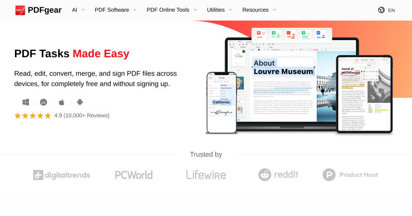Open the PDF Software menu
Image resolution: width=412 pixels, height=216 pixels.
(x=112, y=10)
